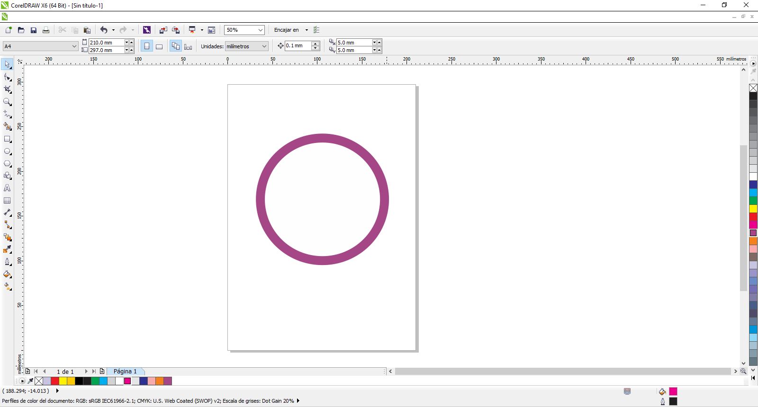Pick the red swatch in document palette
758x407 pixels.
click(x=55, y=381)
